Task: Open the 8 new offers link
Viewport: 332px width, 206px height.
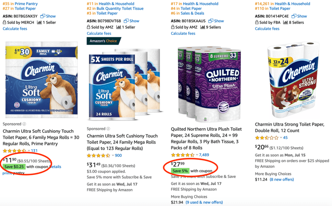Action: (282, 179)
